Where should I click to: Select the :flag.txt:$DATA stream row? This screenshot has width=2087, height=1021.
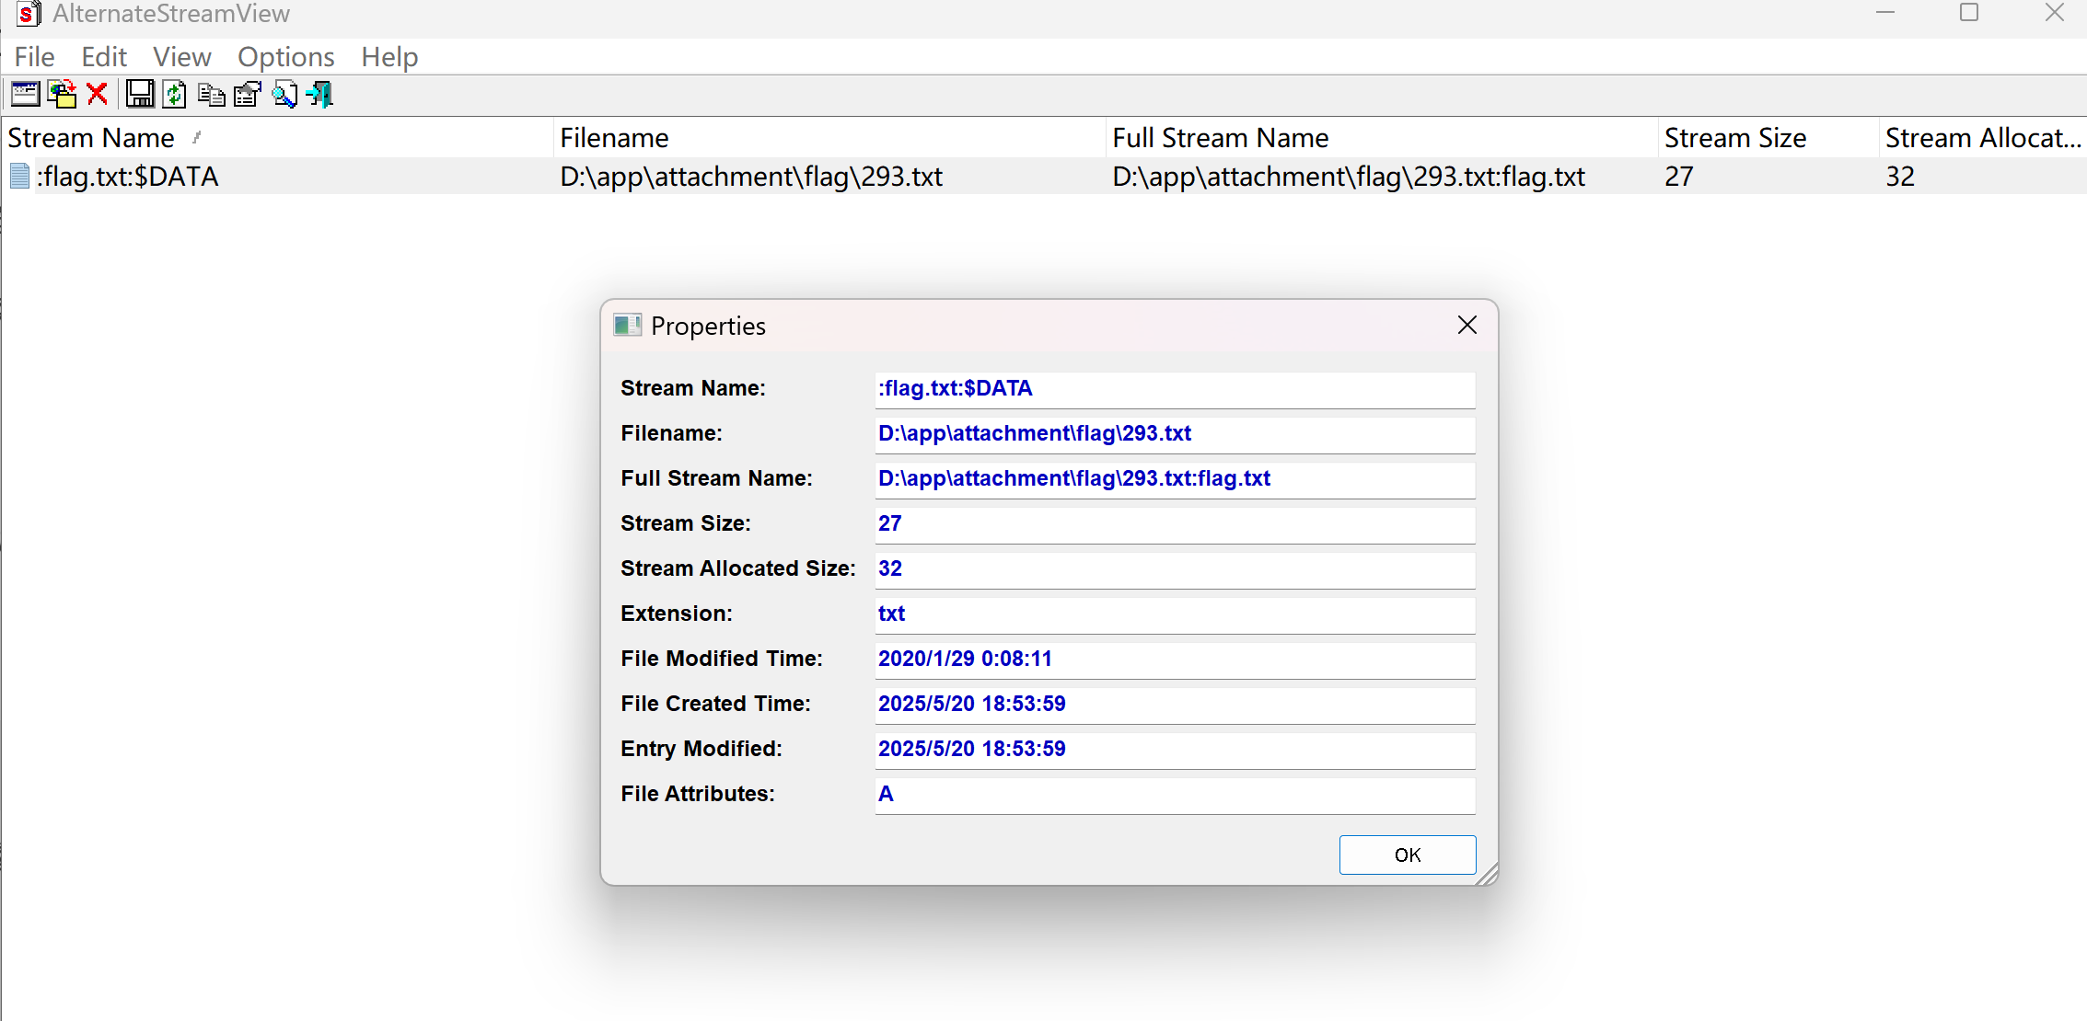click(x=127, y=177)
